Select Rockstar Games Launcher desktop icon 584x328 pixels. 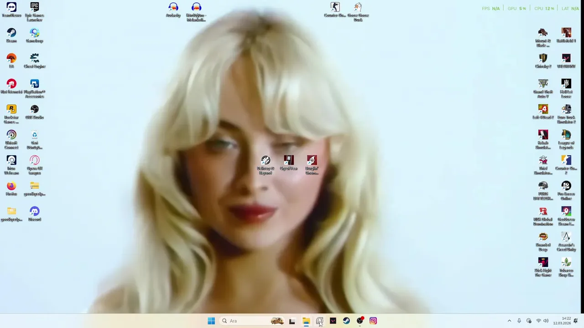(x=11, y=114)
